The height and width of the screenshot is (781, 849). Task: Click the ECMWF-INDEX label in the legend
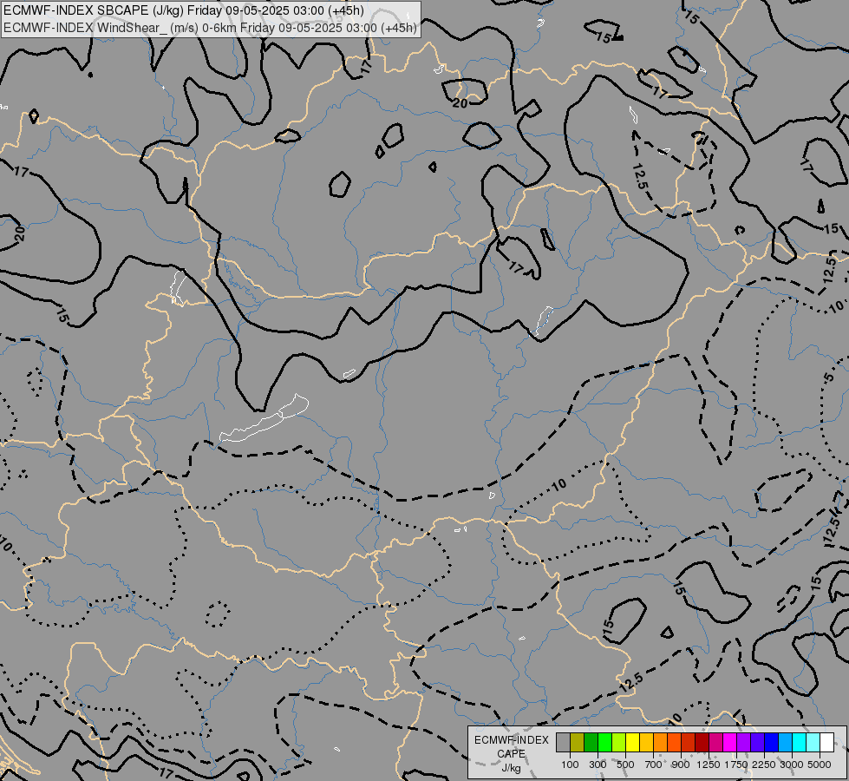point(512,740)
